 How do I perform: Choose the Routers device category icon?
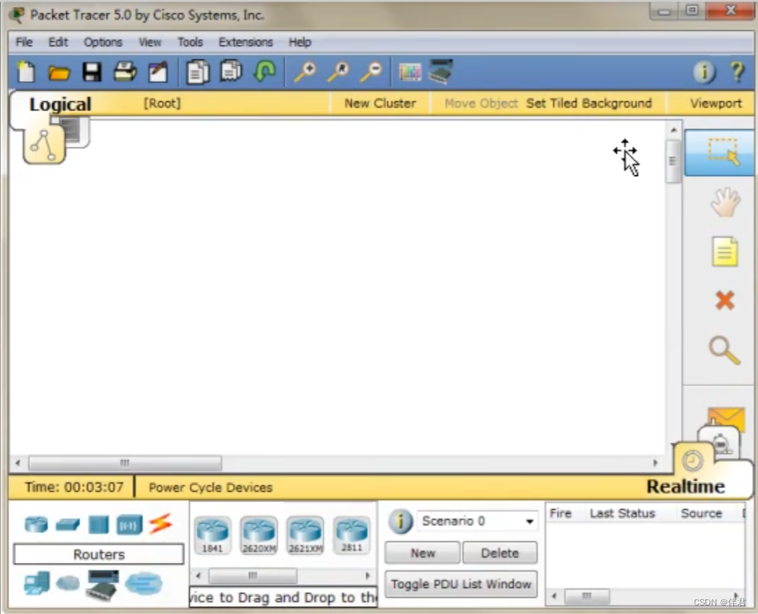point(36,524)
